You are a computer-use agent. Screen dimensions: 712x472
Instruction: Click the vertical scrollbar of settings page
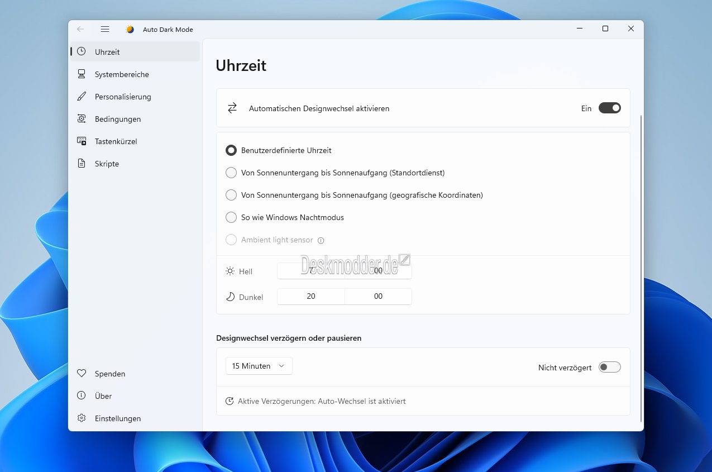641,268
